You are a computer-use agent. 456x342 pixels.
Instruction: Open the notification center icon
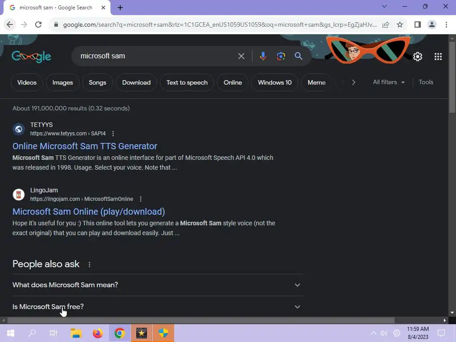[x=441, y=333]
